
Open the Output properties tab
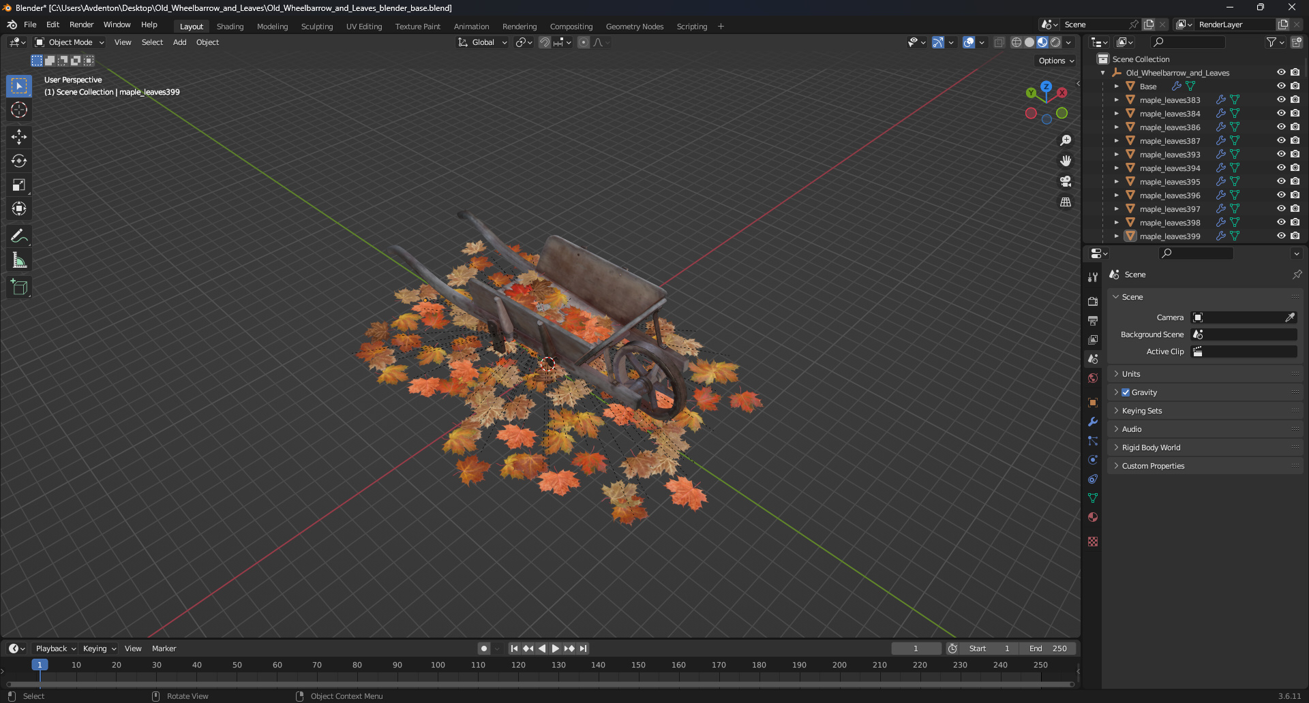point(1093,320)
